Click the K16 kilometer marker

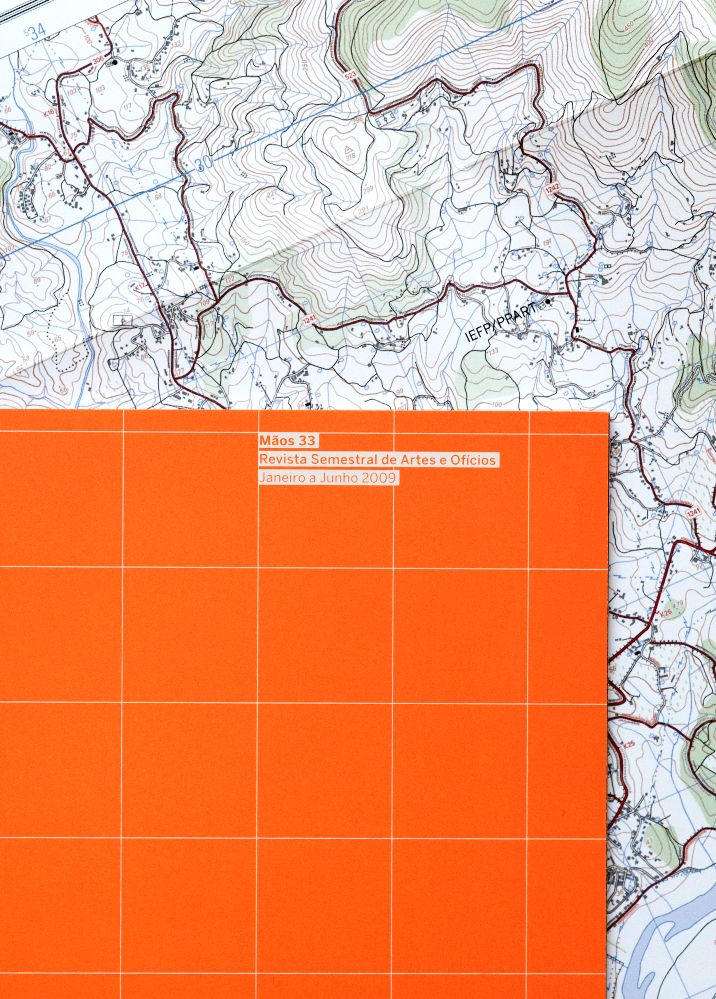49,113
